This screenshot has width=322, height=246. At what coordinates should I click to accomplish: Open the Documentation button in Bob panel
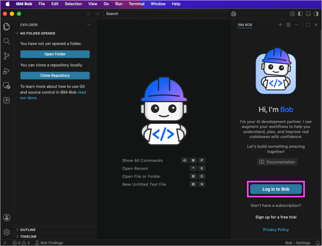click(277, 162)
